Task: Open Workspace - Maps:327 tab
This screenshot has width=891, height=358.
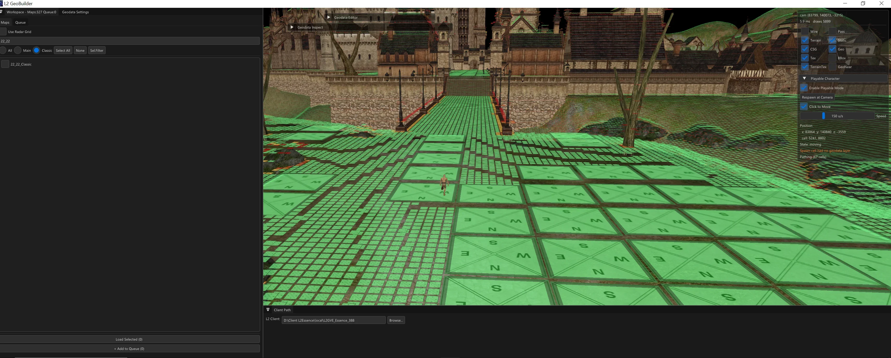Action: click(31, 12)
